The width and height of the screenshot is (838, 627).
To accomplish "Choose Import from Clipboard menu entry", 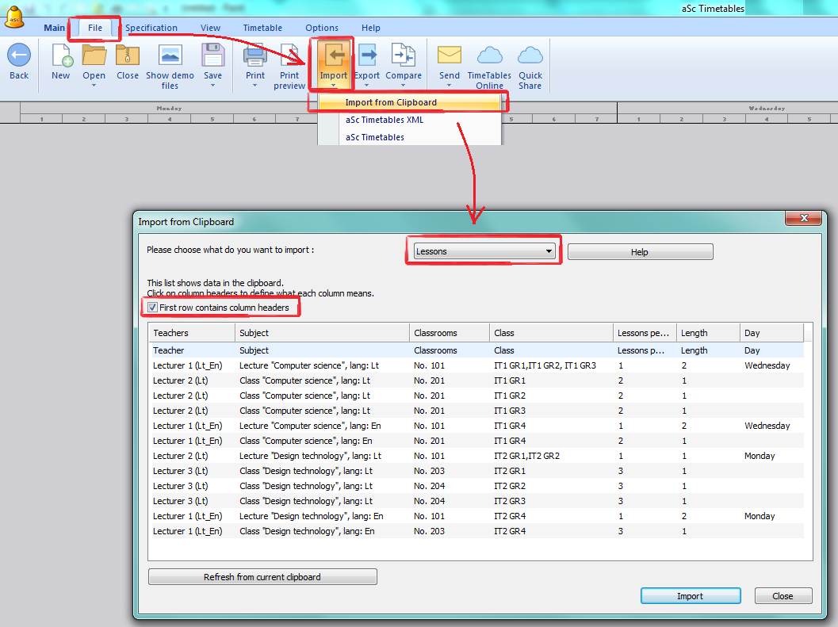I will [x=409, y=102].
